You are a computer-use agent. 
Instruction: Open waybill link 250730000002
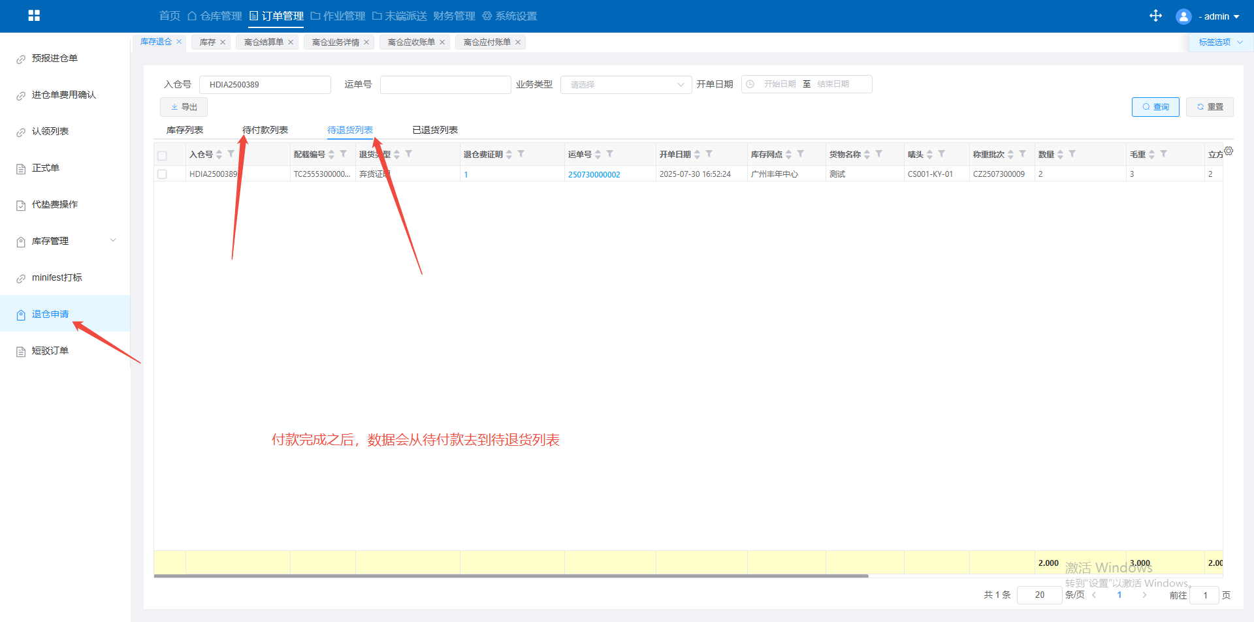coord(594,174)
